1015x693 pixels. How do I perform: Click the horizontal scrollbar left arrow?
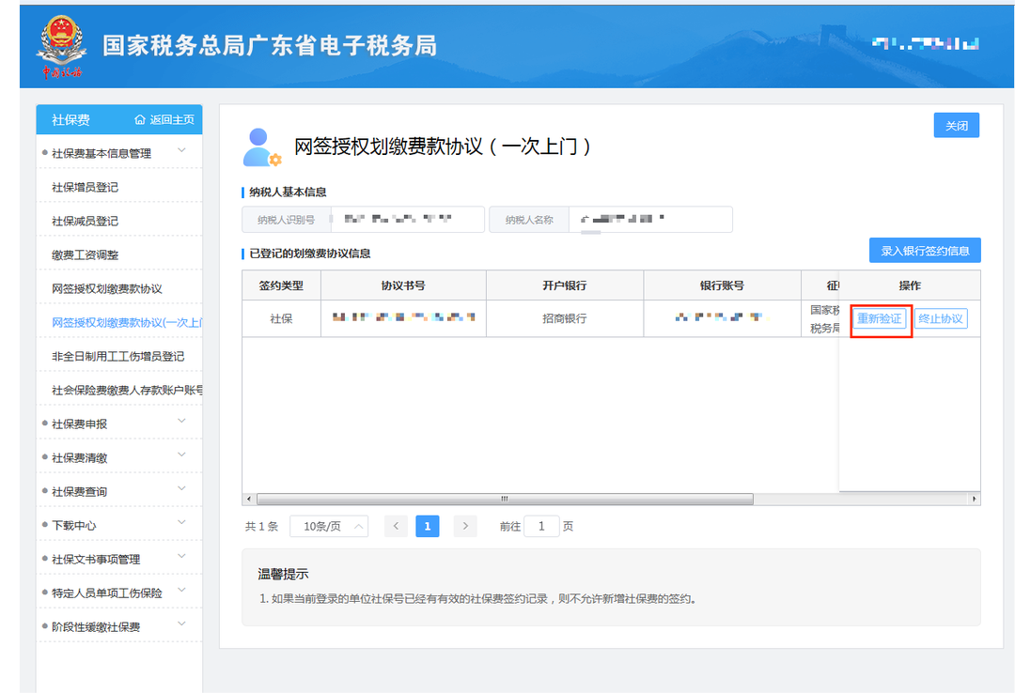[x=250, y=499]
